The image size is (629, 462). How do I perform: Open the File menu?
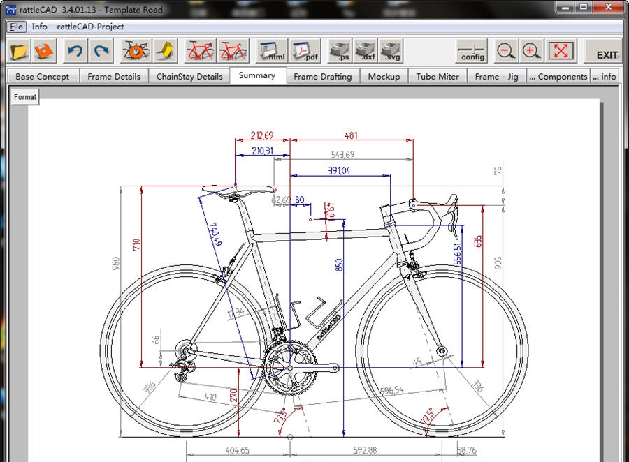(x=16, y=27)
